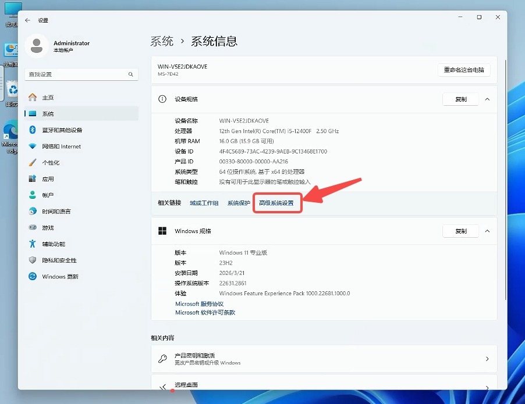The width and height of the screenshot is (525, 404).
Task: Open 主页 home icon in sidebar
Action: click(33, 98)
